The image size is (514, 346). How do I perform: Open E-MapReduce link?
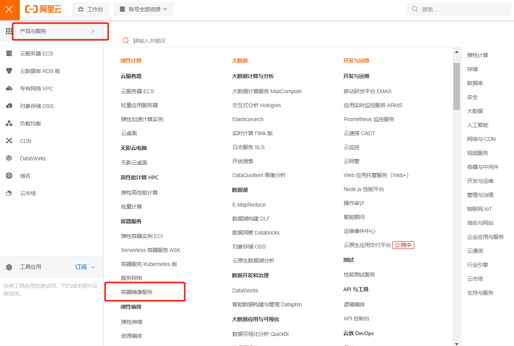point(249,205)
